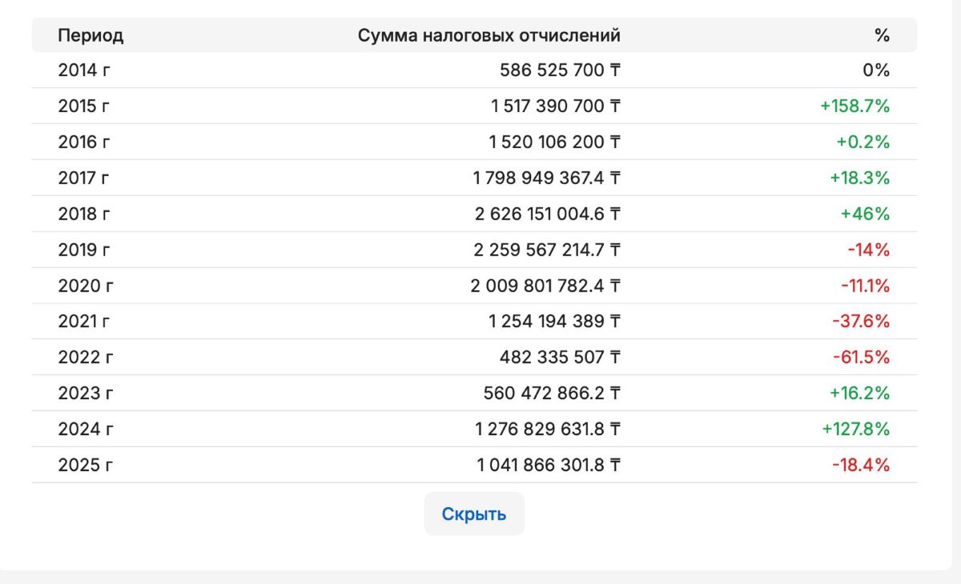Select the 2018 г period row
This screenshot has height=584, width=961.
(x=84, y=214)
